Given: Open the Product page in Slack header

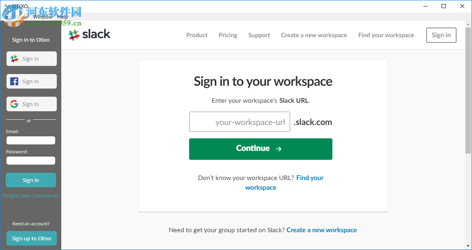Looking at the screenshot, I should click(197, 35).
